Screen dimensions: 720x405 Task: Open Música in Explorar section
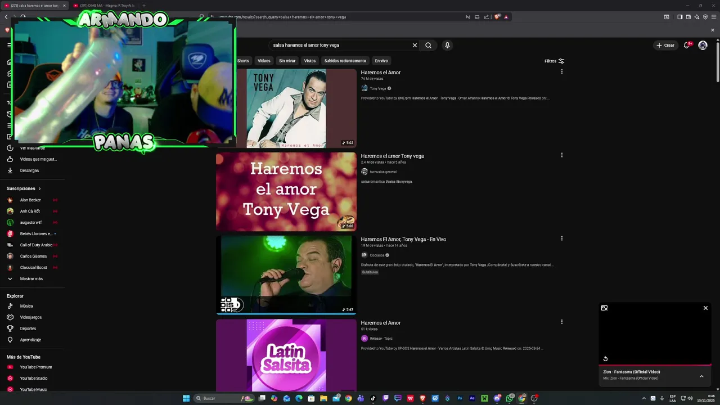(x=26, y=306)
